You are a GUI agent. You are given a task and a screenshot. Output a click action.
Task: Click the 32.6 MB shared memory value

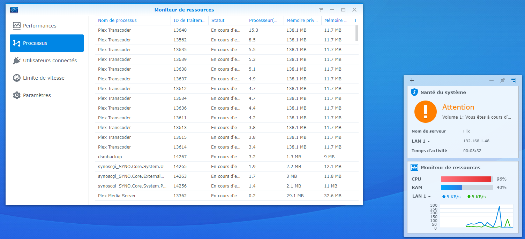(333, 196)
